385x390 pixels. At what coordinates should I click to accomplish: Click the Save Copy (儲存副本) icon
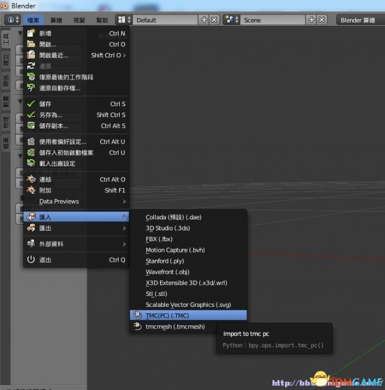(x=31, y=125)
